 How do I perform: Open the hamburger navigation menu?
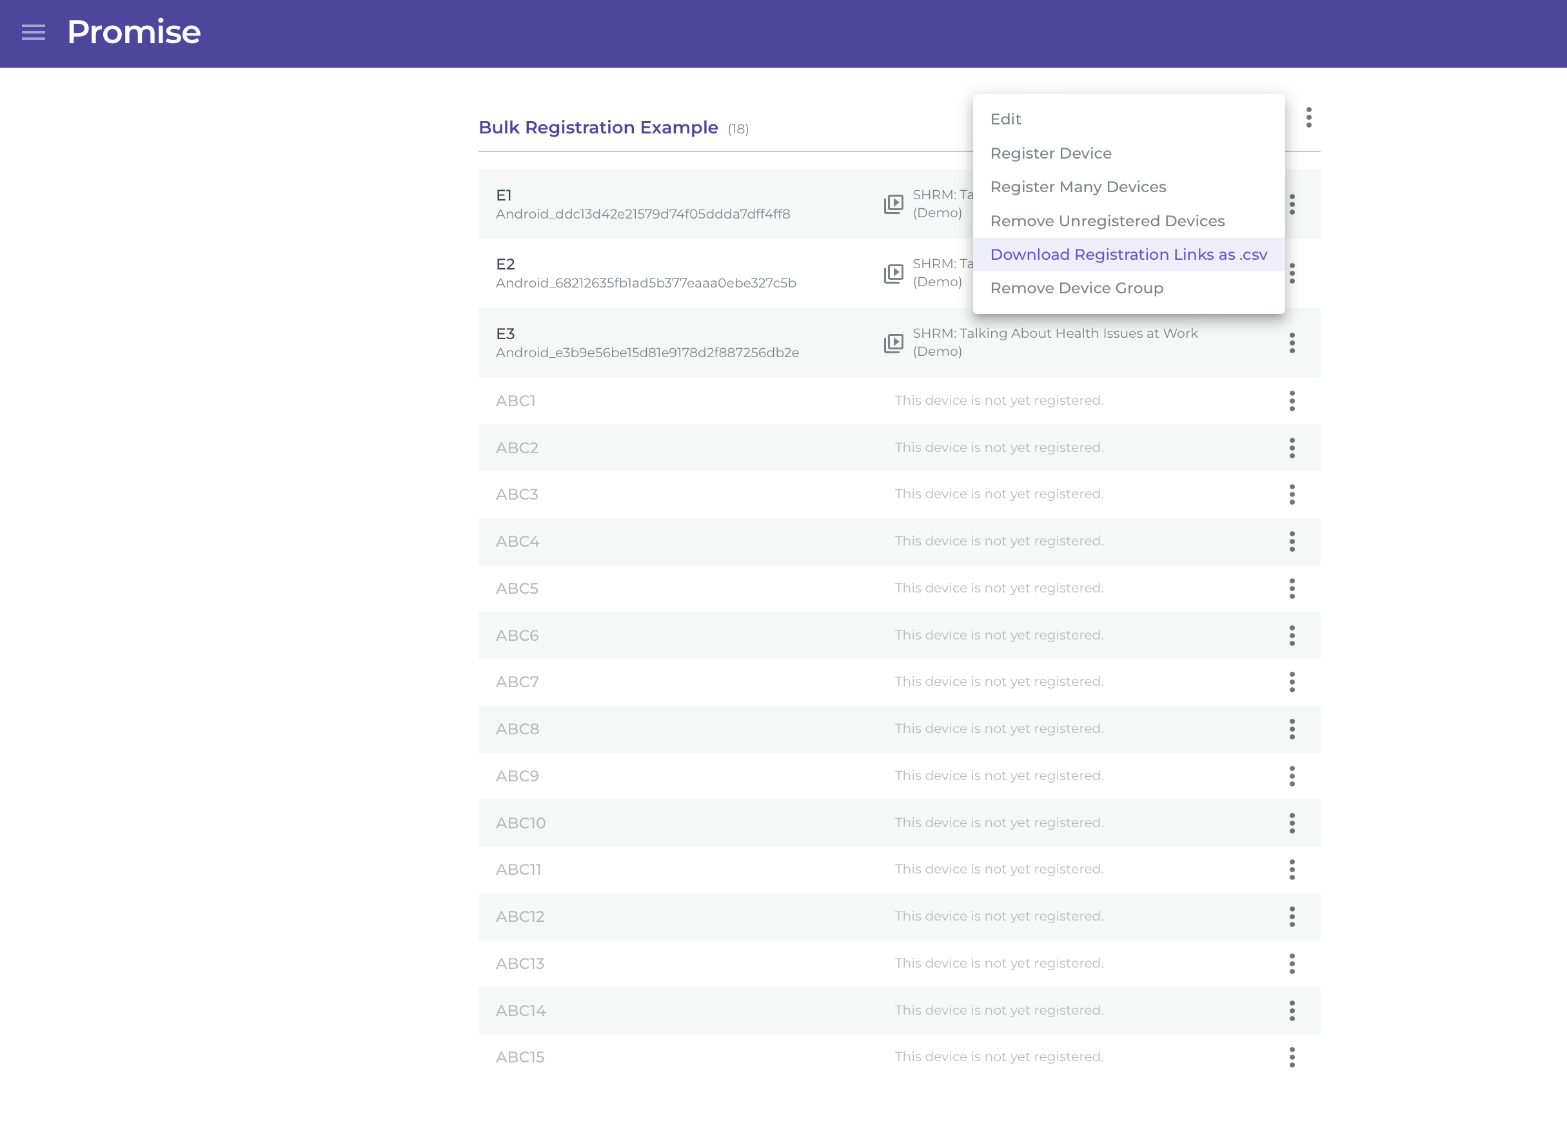(x=33, y=32)
